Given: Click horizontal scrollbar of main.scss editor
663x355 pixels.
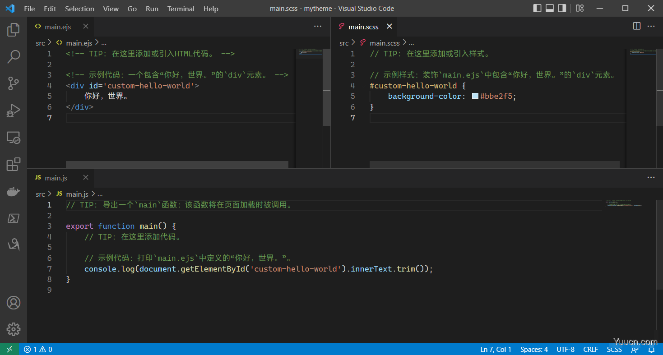Looking at the screenshot, I should tap(495, 165).
